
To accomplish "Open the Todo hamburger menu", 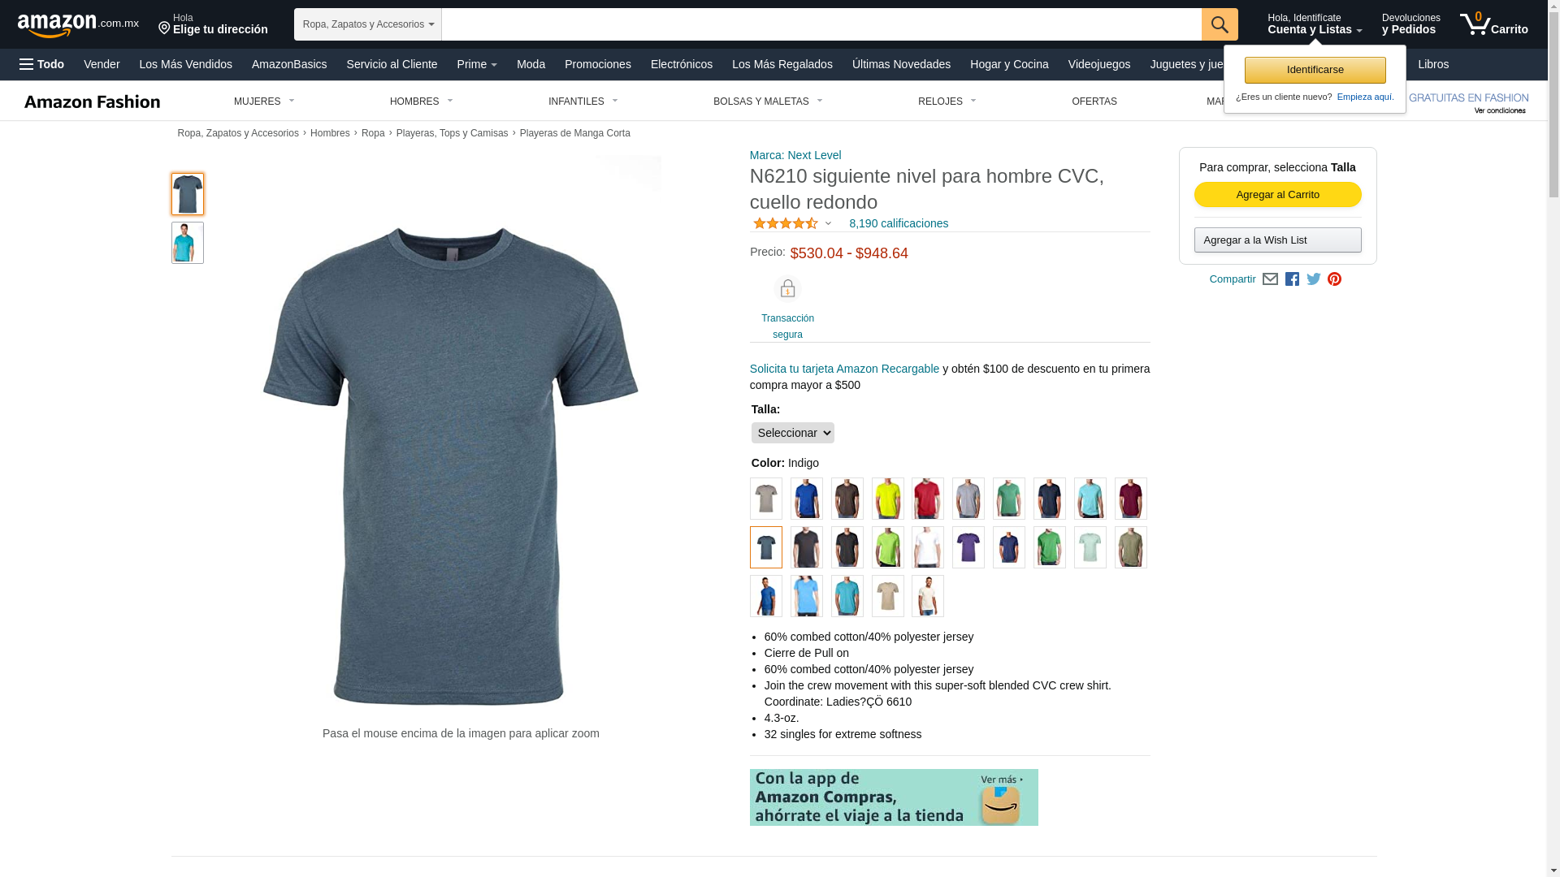I will [x=42, y=64].
